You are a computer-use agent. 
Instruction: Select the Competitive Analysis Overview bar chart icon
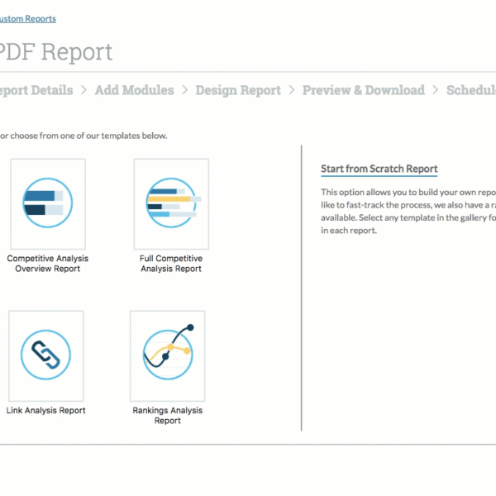click(x=47, y=203)
